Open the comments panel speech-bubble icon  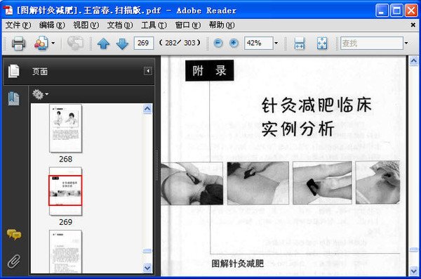click(14, 235)
